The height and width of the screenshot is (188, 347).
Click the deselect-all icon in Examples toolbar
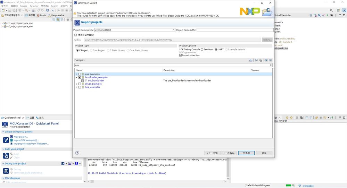tap(261, 60)
